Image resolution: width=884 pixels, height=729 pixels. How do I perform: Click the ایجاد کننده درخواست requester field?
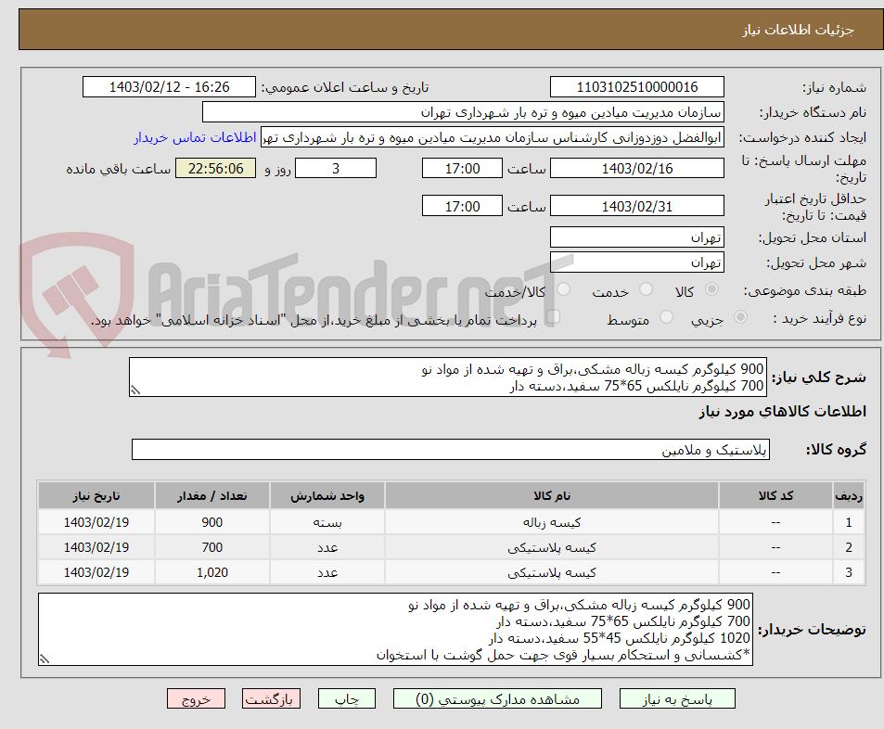click(x=493, y=137)
